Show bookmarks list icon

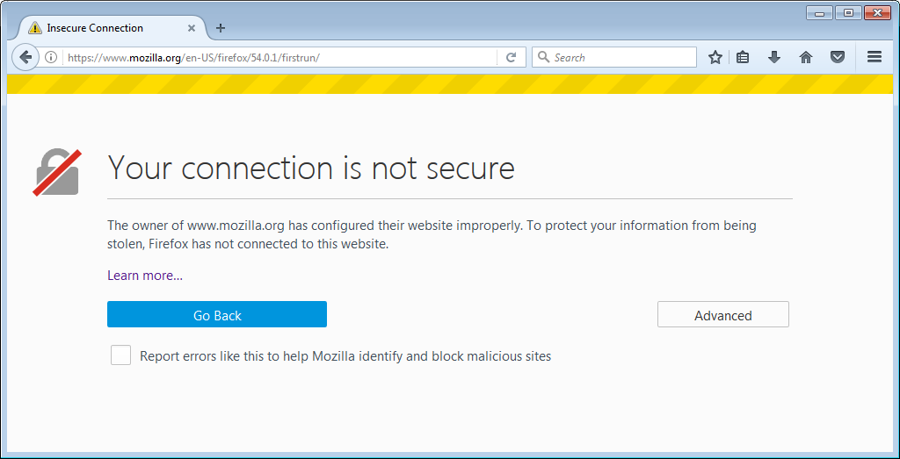pyautogui.click(x=743, y=58)
